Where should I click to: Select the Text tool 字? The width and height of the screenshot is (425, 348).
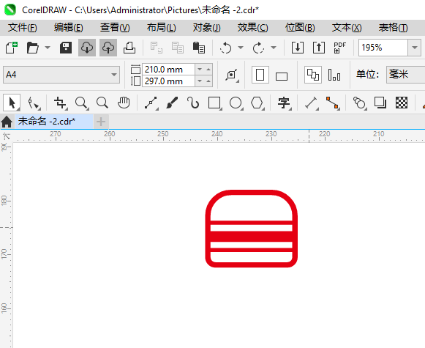click(285, 103)
